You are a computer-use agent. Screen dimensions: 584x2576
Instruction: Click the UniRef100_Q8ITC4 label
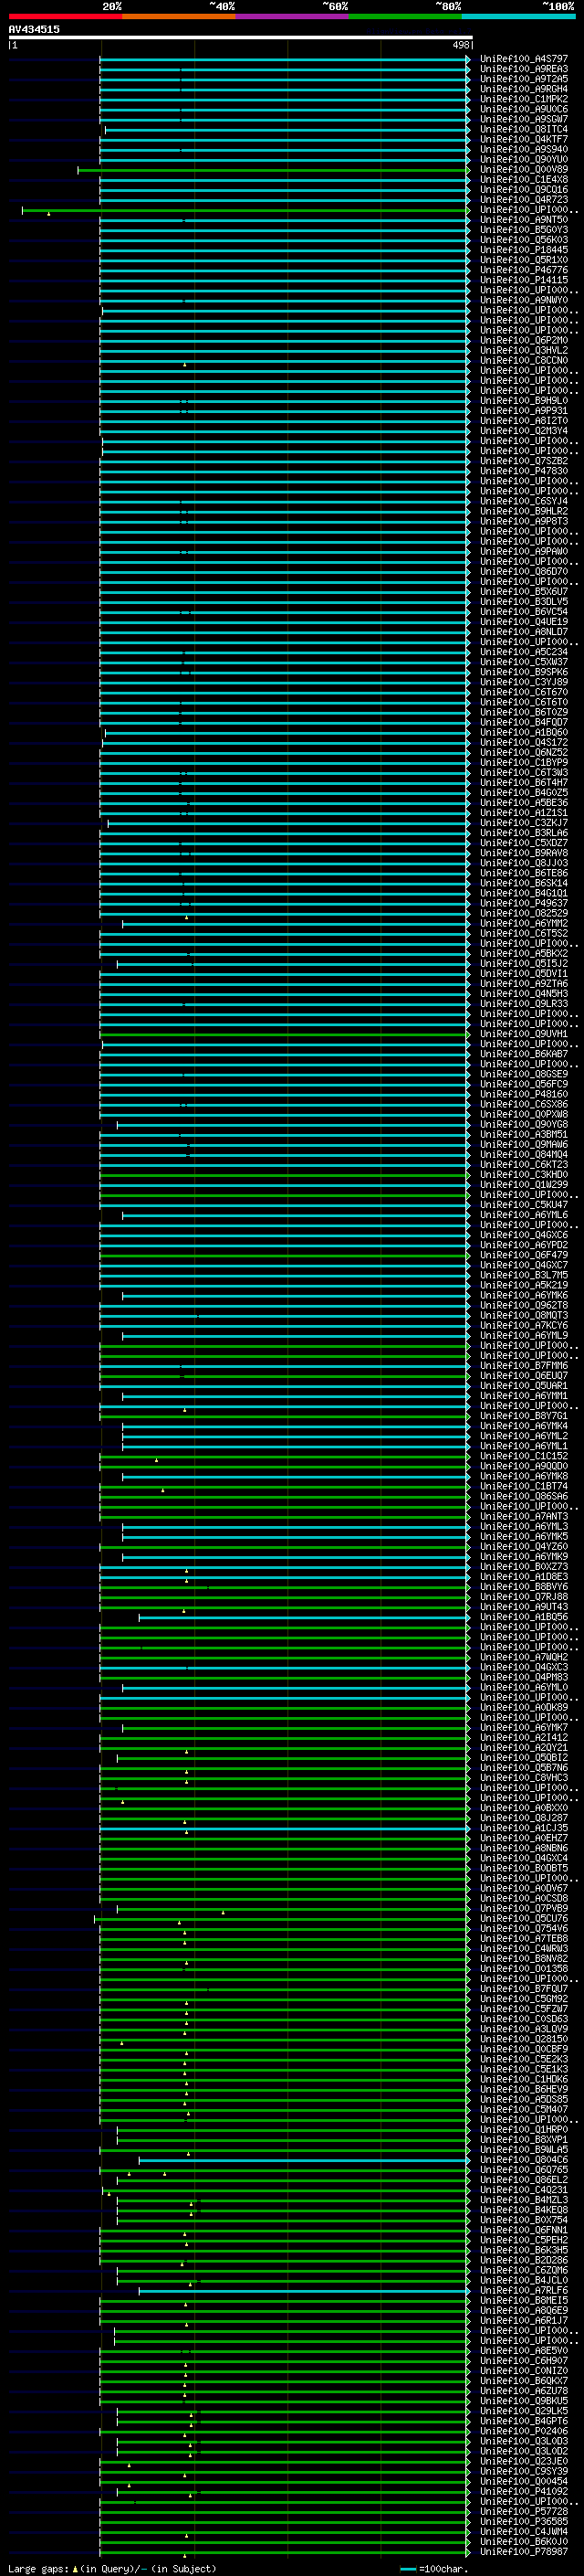[x=523, y=129]
